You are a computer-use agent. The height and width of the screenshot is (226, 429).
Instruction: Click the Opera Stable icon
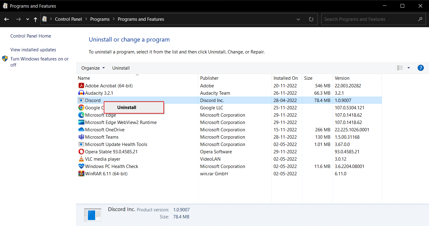pos(81,152)
